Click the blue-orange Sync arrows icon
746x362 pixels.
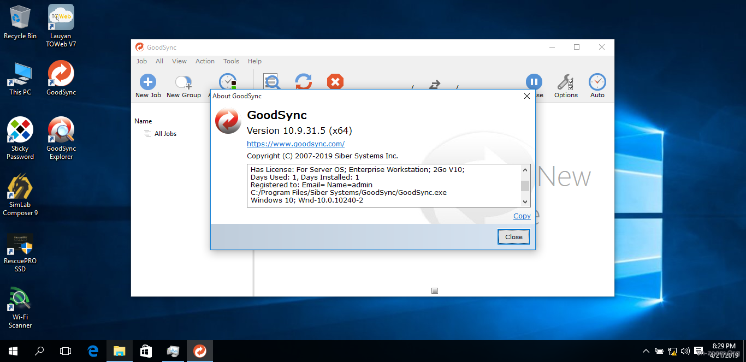(304, 82)
